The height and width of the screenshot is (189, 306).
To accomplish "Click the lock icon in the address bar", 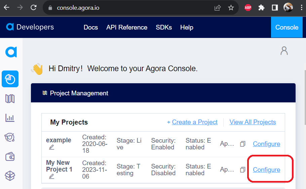I will click(50, 8).
